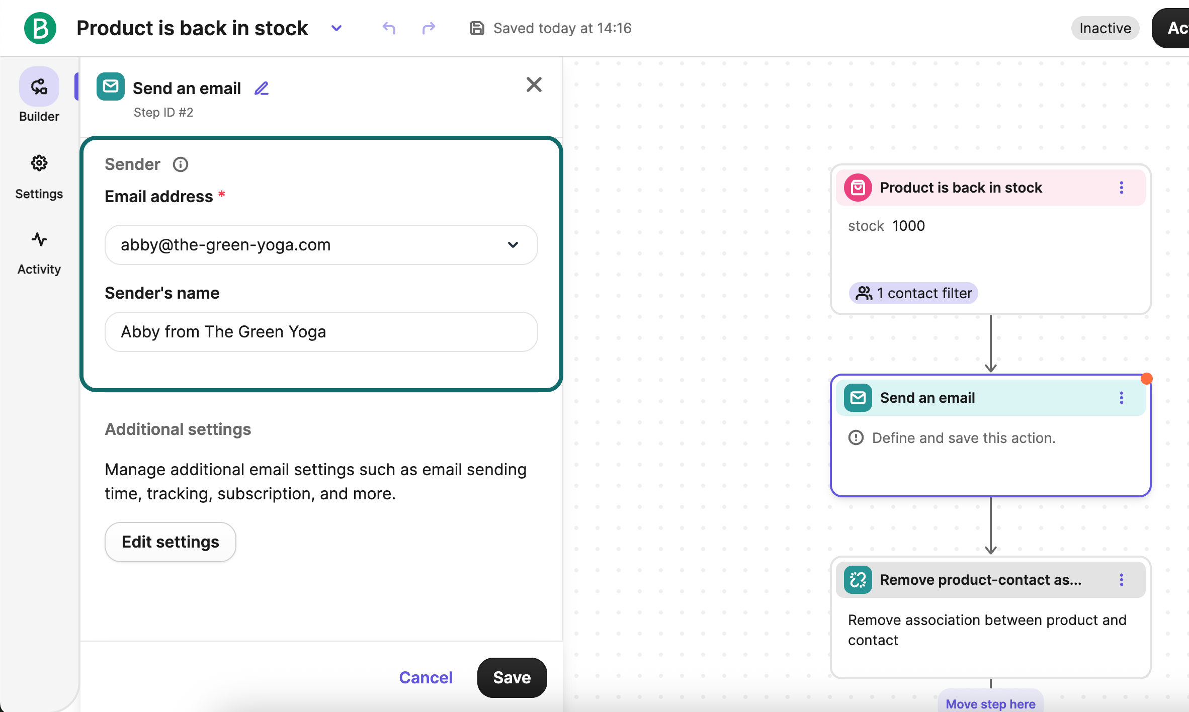Click the Edit settings button
Viewport: 1189px width, 712px height.
click(170, 542)
